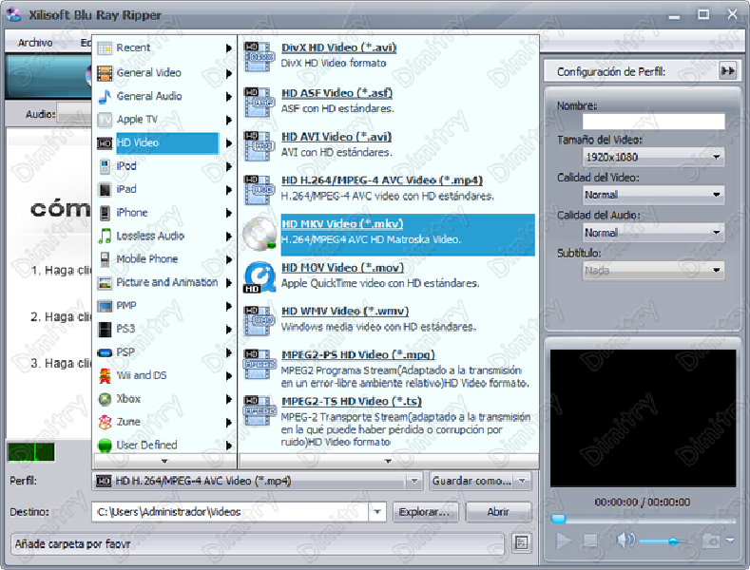Open the Archivo menu
The width and height of the screenshot is (750, 570).
(35, 43)
